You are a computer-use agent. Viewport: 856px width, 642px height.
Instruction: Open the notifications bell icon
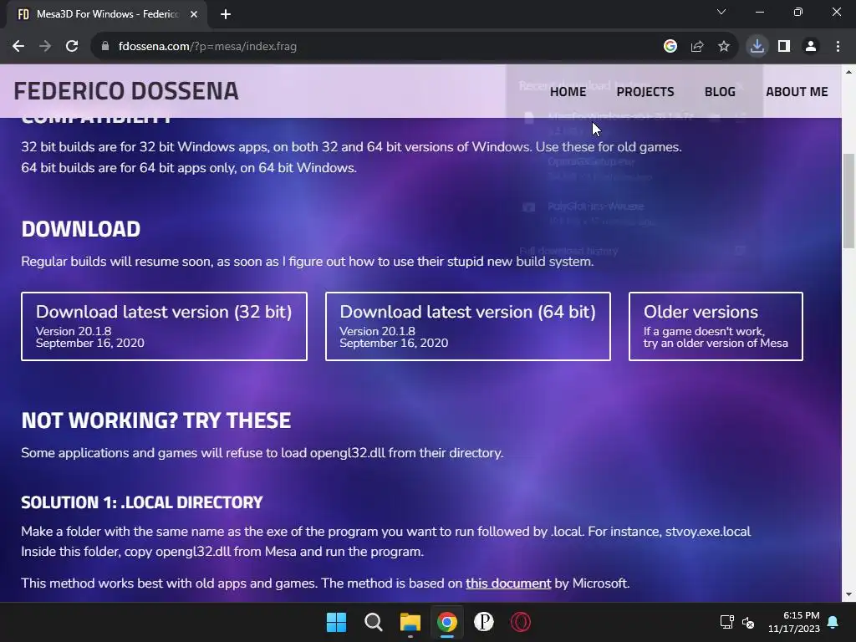(833, 622)
